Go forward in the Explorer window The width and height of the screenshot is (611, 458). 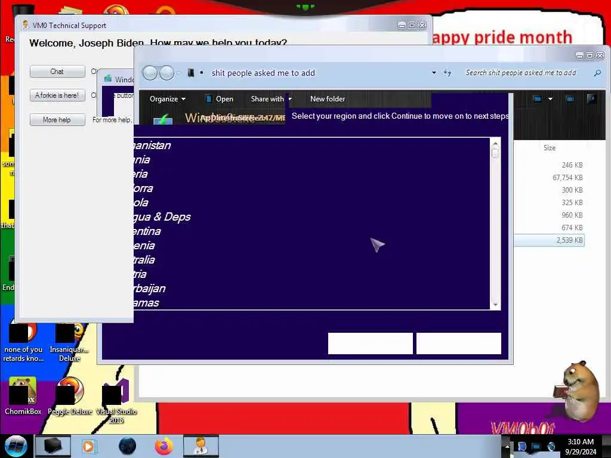pos(166,73)
